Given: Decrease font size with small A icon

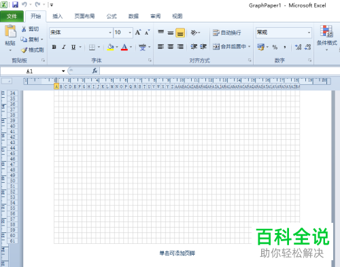Looking at the screenshot, I should (148, 33).
